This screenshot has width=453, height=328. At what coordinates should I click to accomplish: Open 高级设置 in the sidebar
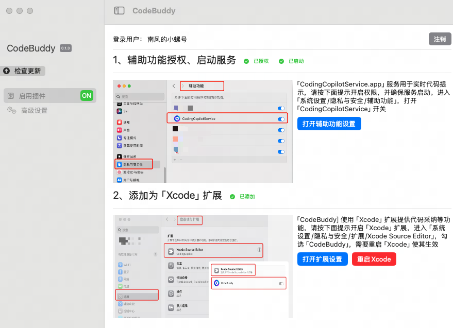[x=27, y=110]
